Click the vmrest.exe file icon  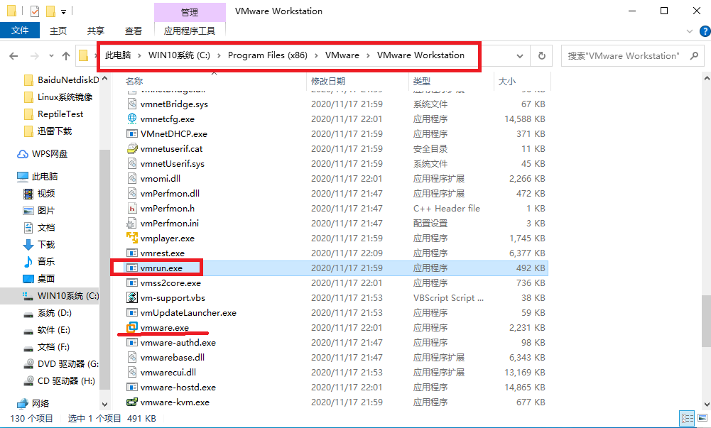(x=132, y=253)
